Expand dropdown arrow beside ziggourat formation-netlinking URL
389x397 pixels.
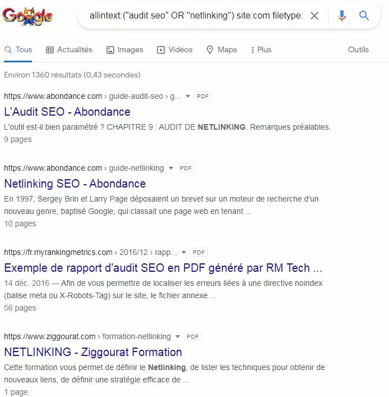pos(178,336)
